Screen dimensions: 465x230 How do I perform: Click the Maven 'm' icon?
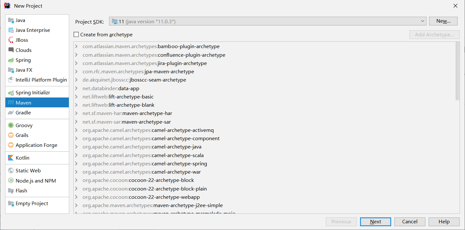point(11,103)
